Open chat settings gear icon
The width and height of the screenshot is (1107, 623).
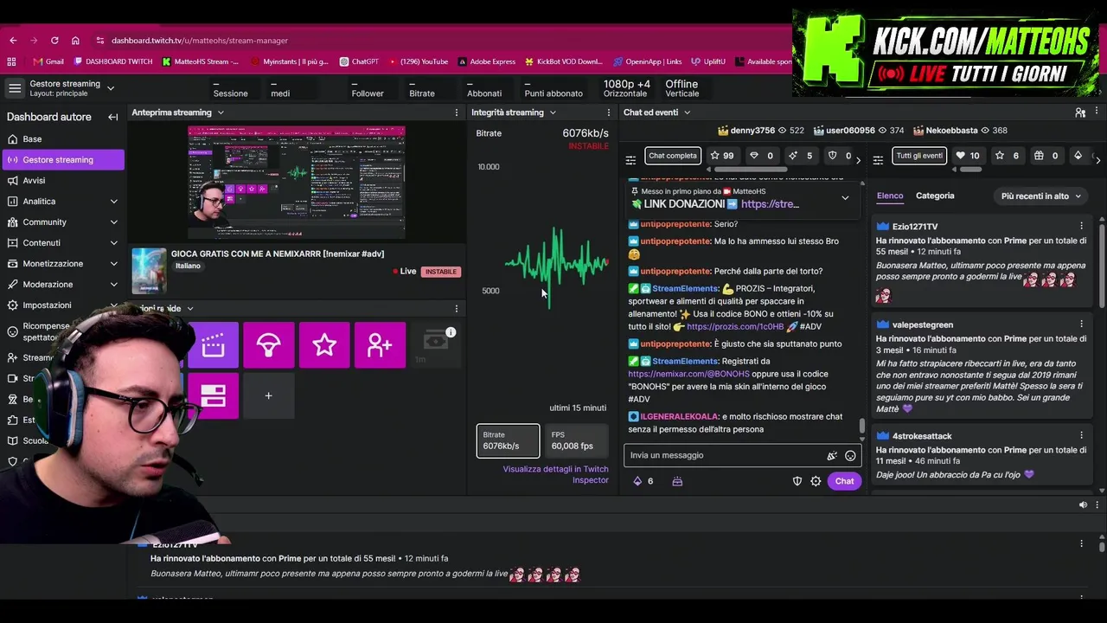pos(816,481)
